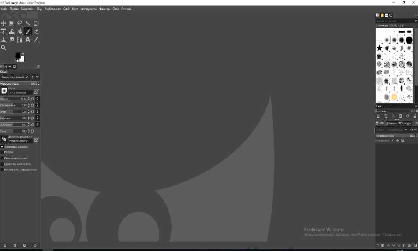Save tool preset button at bottom left
The width and height of the screenshot is (418, 251).
(5, 245)
